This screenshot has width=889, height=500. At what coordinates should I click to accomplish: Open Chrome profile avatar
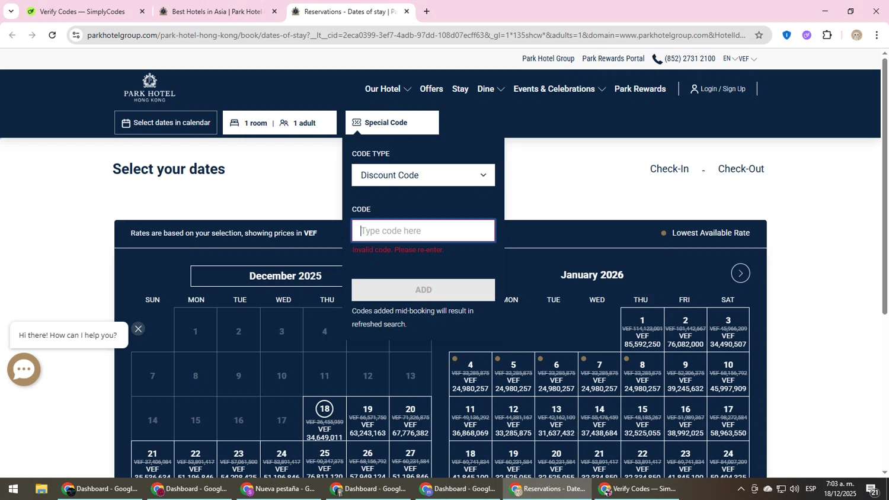[856, 35]
